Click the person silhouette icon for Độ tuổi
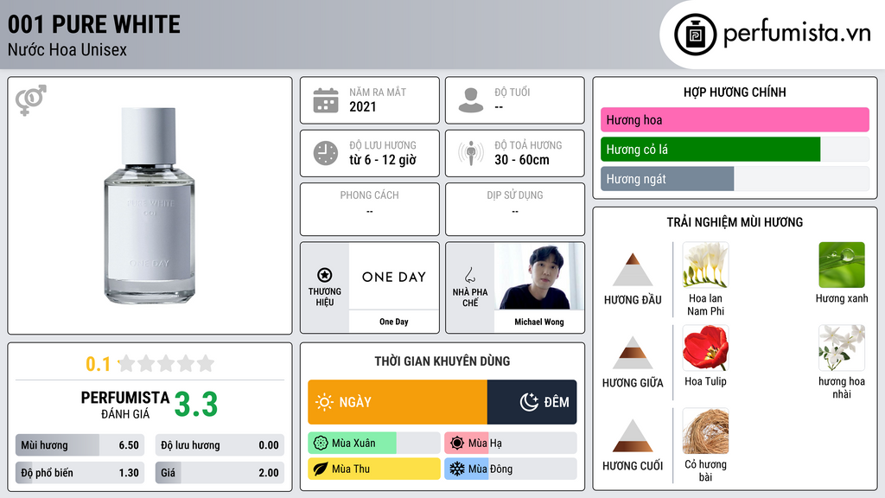The image size is (885, 498). pos(471,100)
